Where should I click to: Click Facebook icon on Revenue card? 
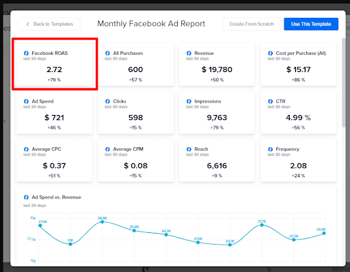189,53
